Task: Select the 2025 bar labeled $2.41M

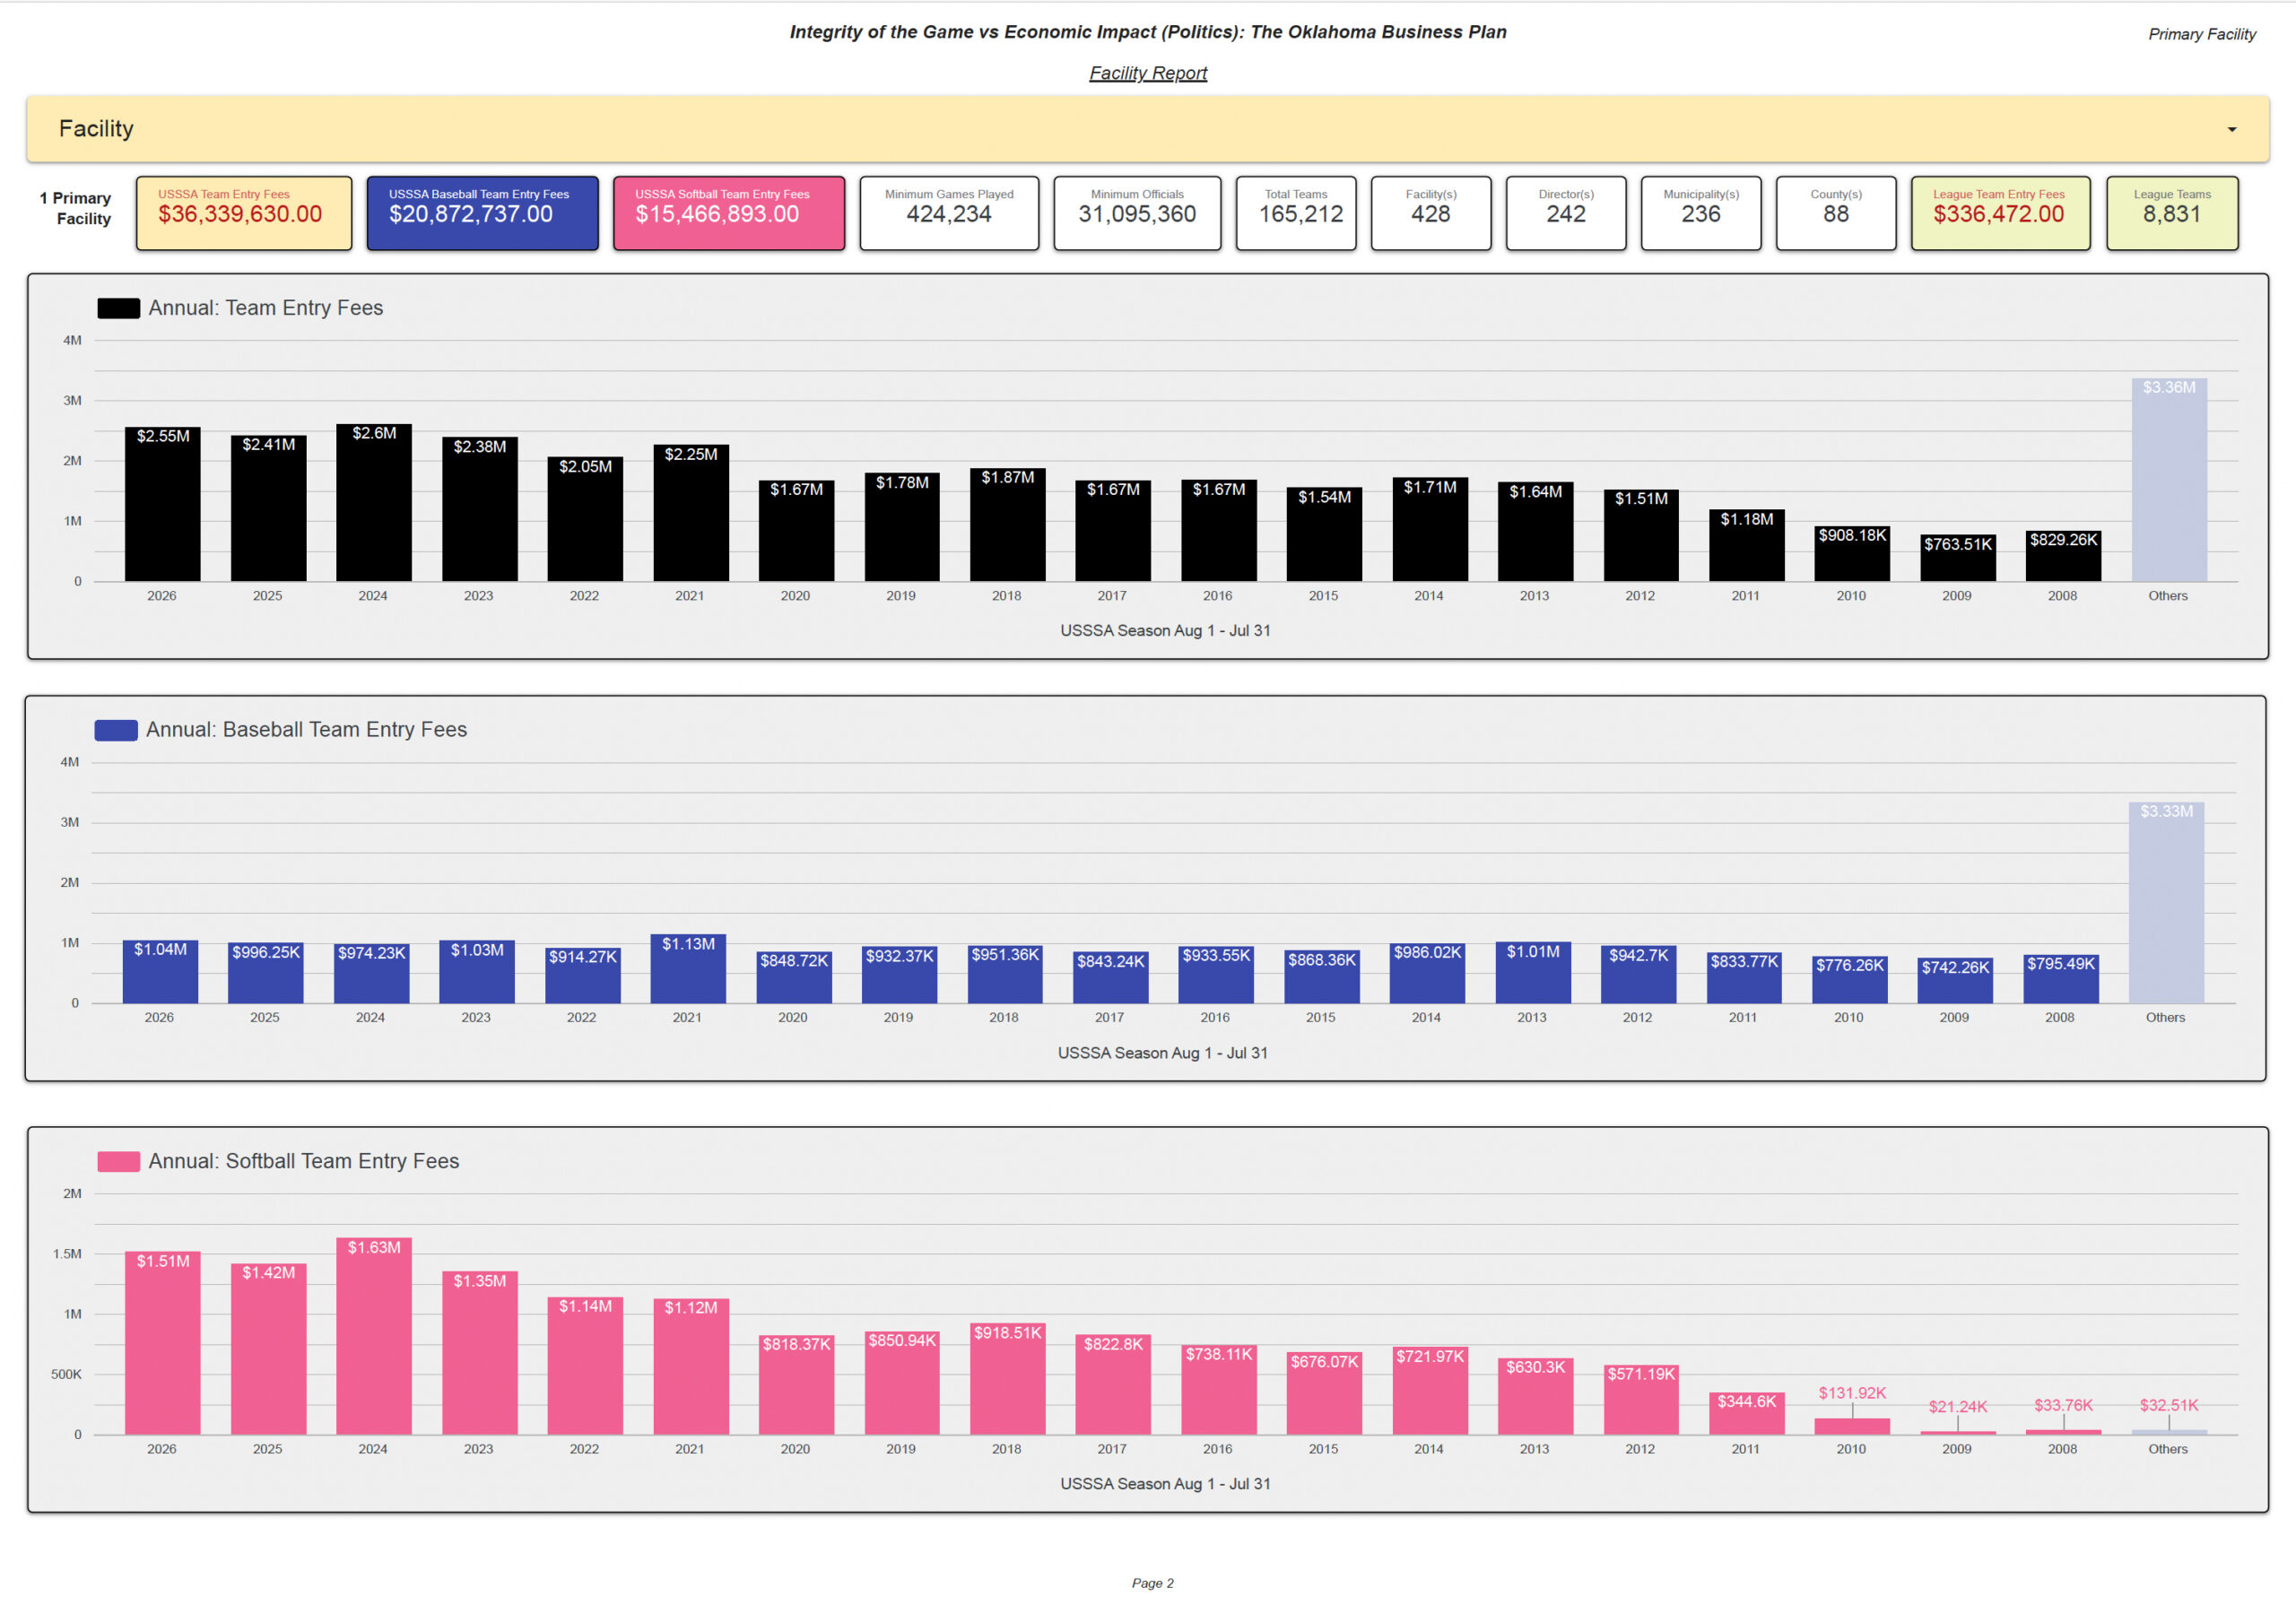Action: point(268,508)
